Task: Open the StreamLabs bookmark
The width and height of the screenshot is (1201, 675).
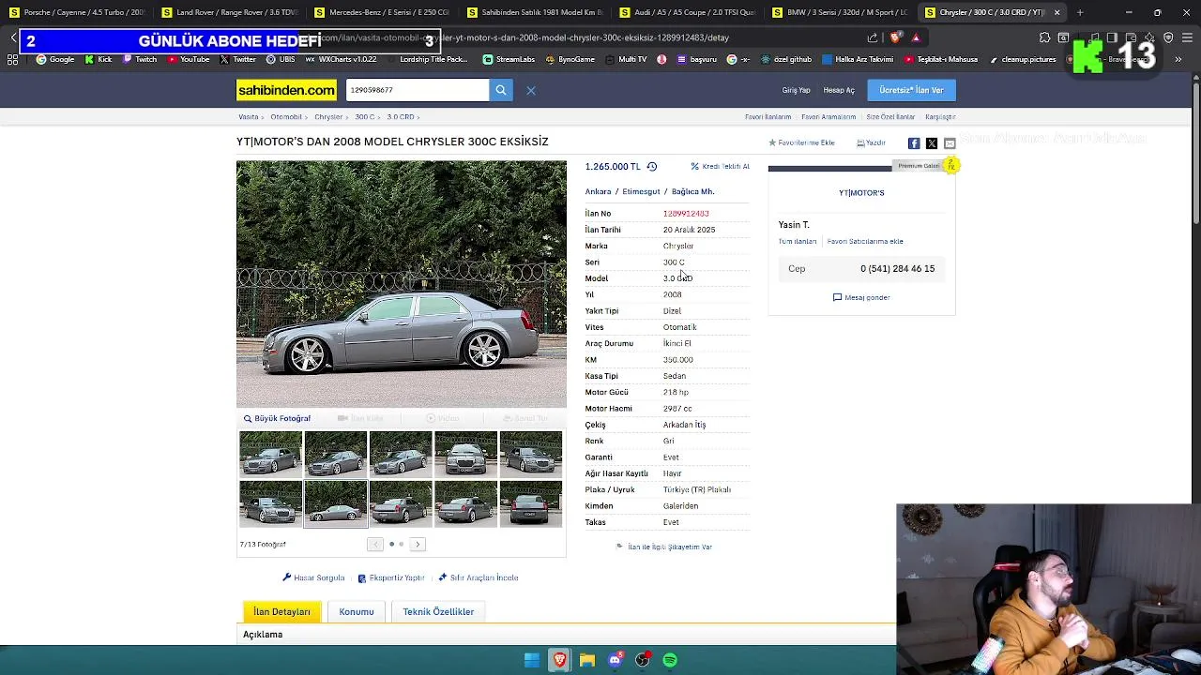Action: 509,59
